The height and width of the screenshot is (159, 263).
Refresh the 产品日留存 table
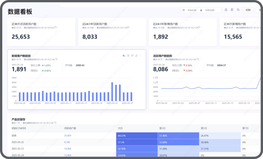(55, 123)
